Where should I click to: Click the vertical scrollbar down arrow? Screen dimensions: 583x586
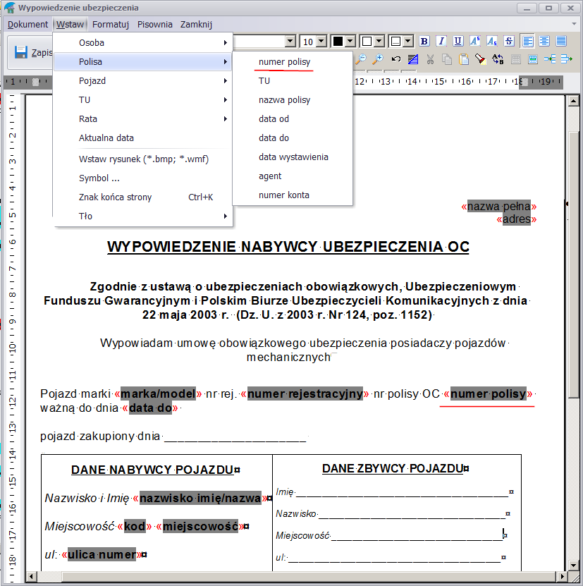[573, 565]
